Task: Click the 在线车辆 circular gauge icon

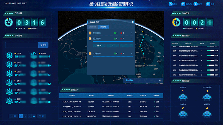Action: (x=9, y=22)
